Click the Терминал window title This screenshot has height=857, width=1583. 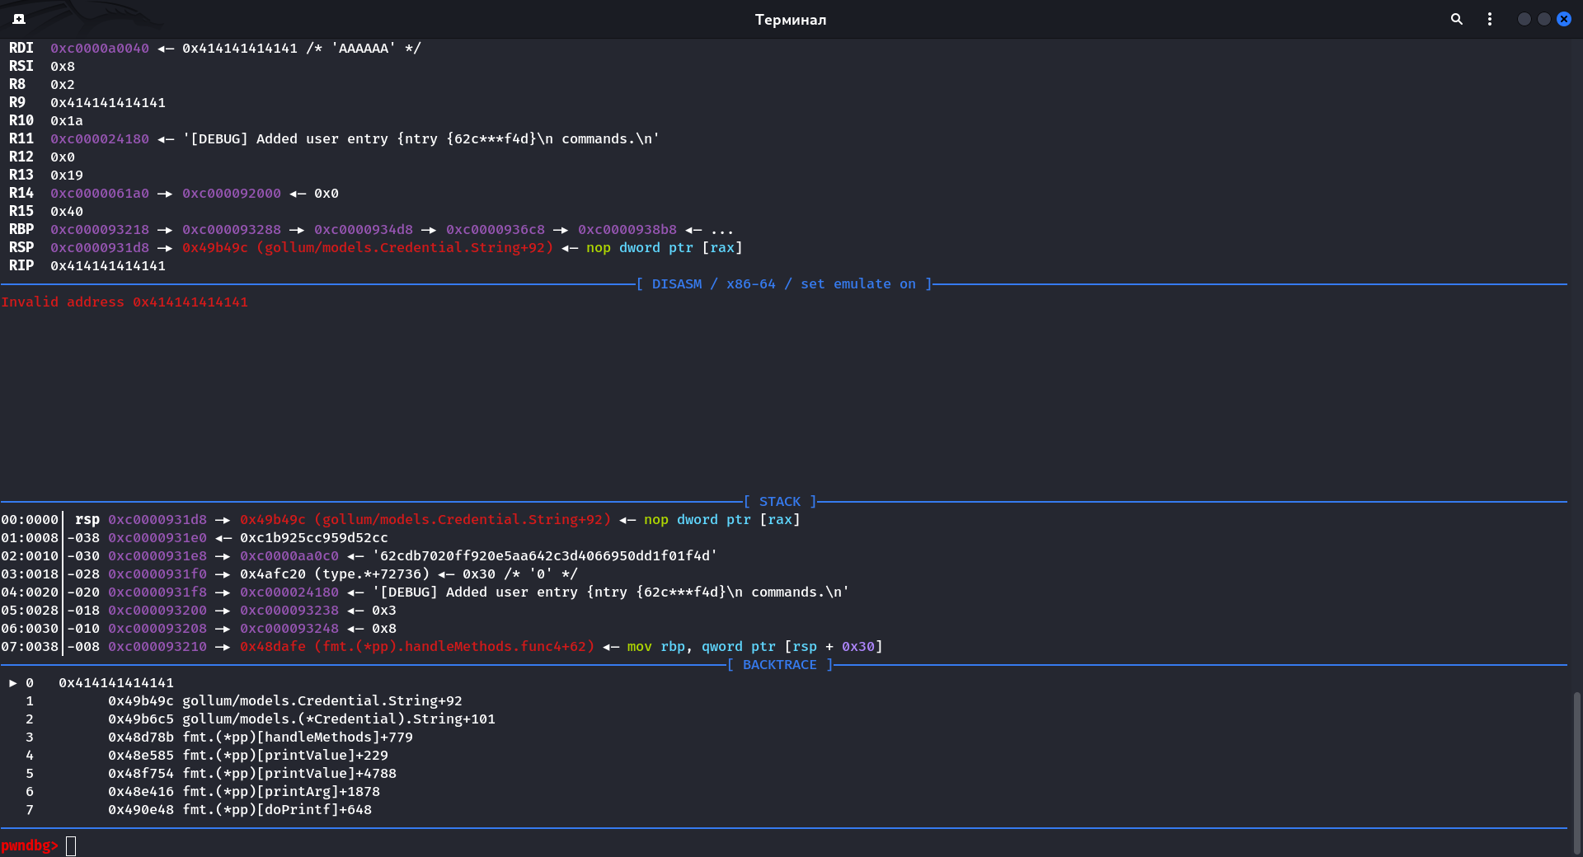point(791,19)
